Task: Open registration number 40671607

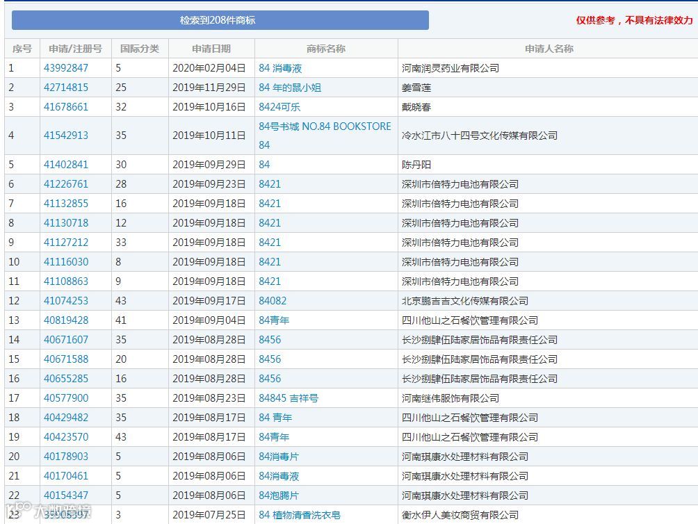Action: [x=66, y=340]
